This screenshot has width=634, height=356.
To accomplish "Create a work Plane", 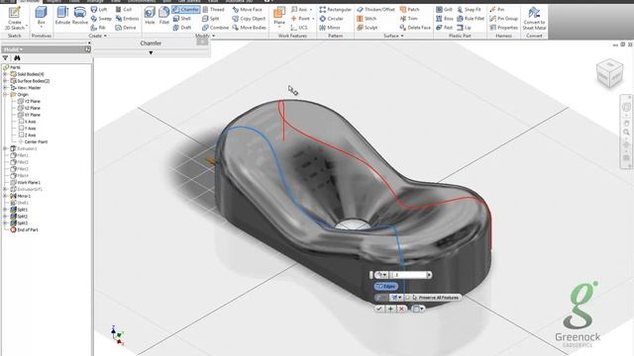I will click(279, 16).
